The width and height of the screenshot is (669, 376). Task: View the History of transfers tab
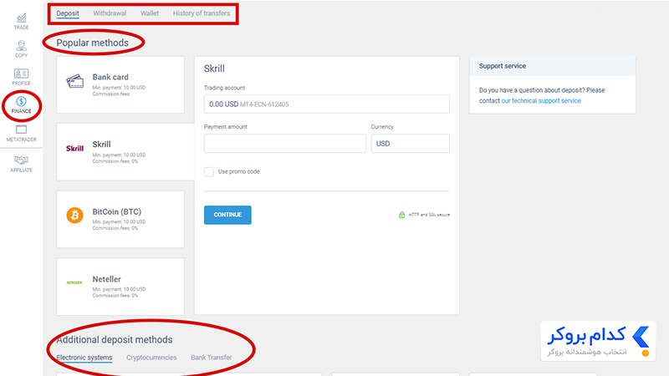(202, 13)
